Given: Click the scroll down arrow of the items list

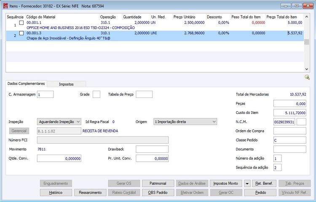Looking at the screenshot, I should coord(307,69).
